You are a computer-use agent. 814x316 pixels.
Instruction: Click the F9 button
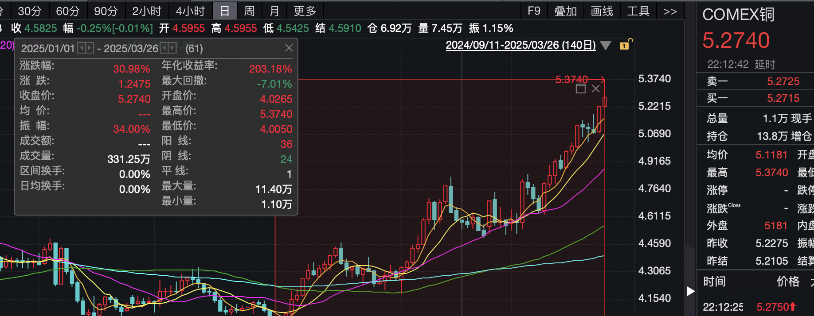point(534,11)
